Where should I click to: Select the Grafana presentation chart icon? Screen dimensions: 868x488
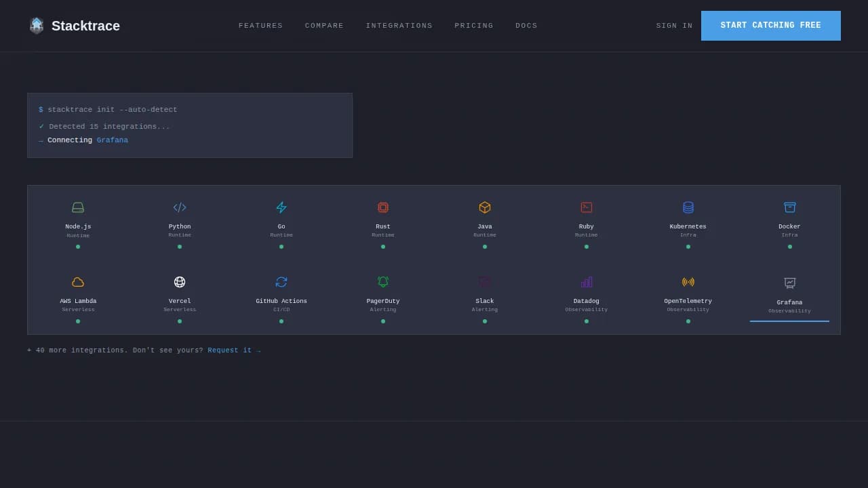tap(790, 283)
